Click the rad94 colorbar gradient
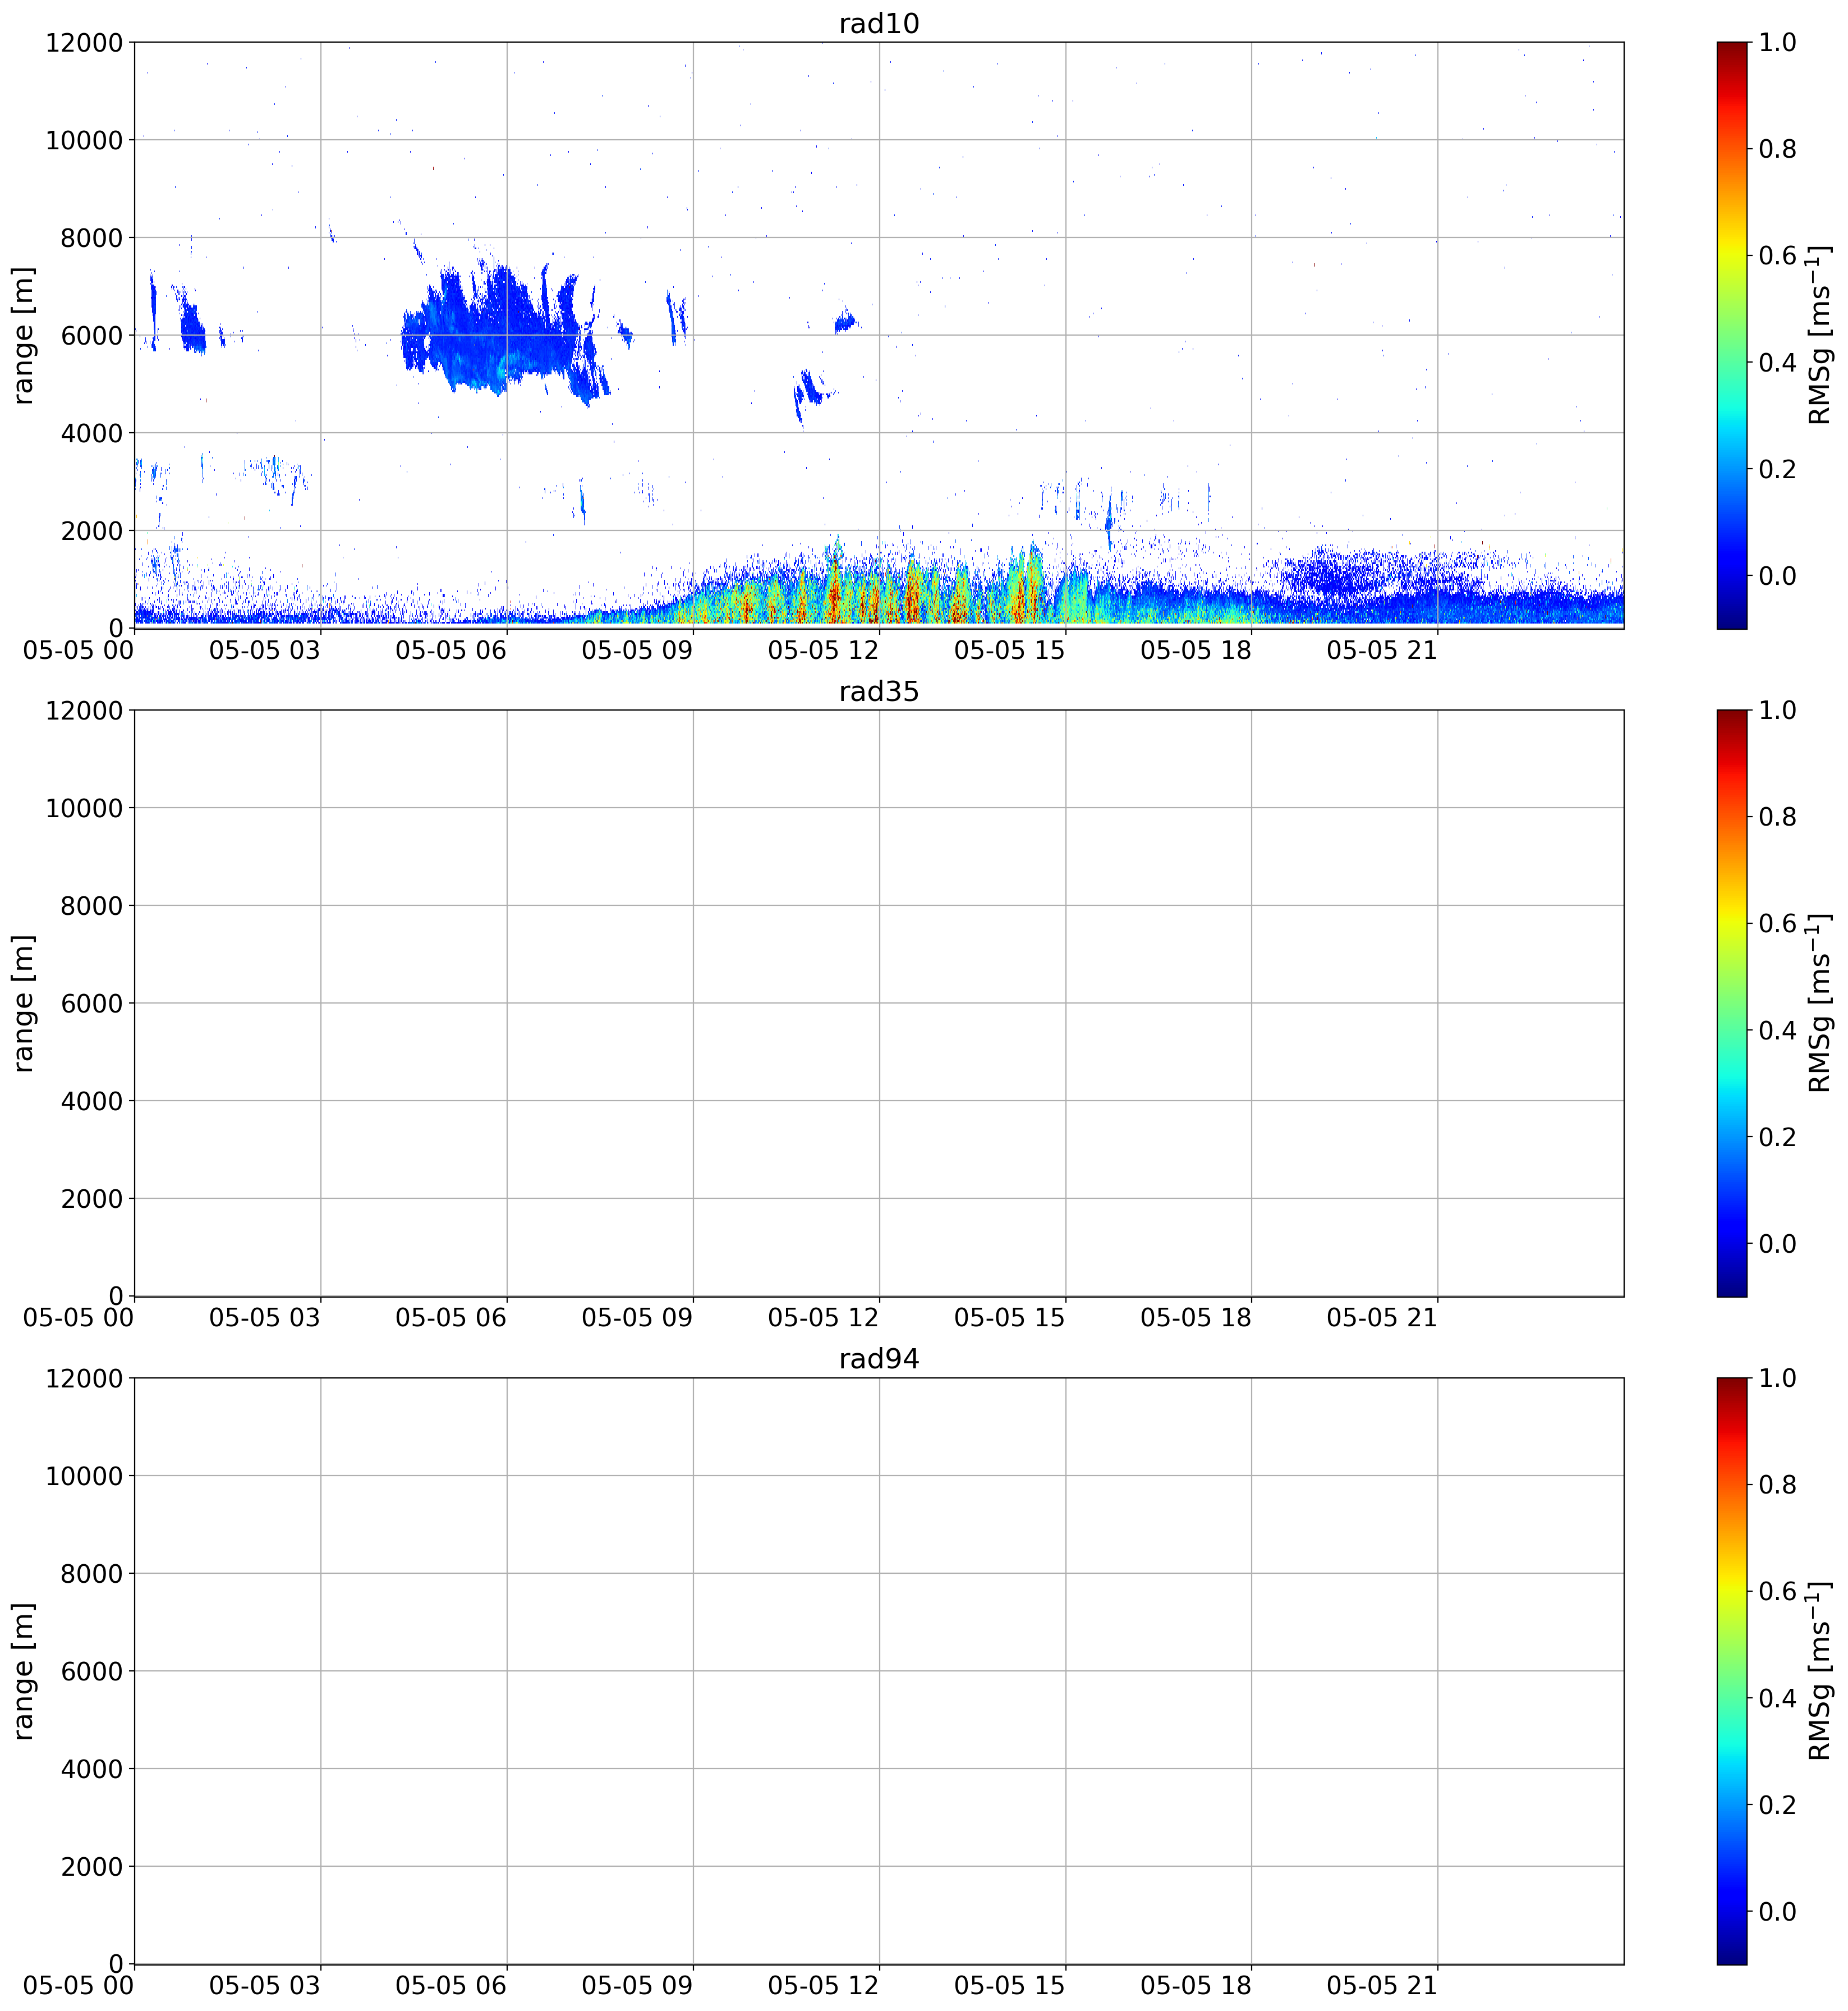Screen dimensions: 1848x2011 1732,1671
